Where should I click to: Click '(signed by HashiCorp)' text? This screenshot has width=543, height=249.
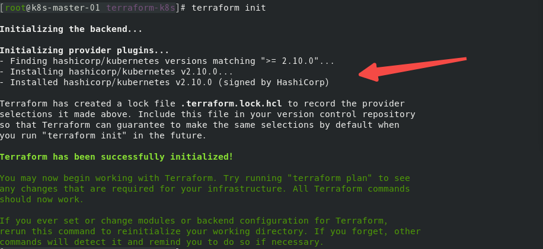point(274,83)
